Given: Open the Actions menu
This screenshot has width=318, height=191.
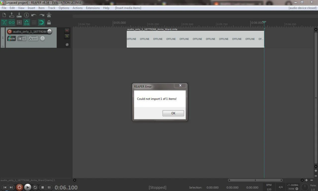Looking at the screenshot, I should point(78,8).
